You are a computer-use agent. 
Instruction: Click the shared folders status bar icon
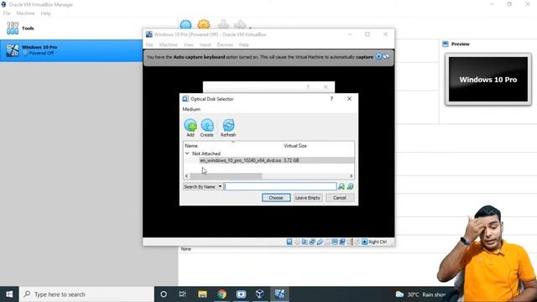(x=327, y=242)
